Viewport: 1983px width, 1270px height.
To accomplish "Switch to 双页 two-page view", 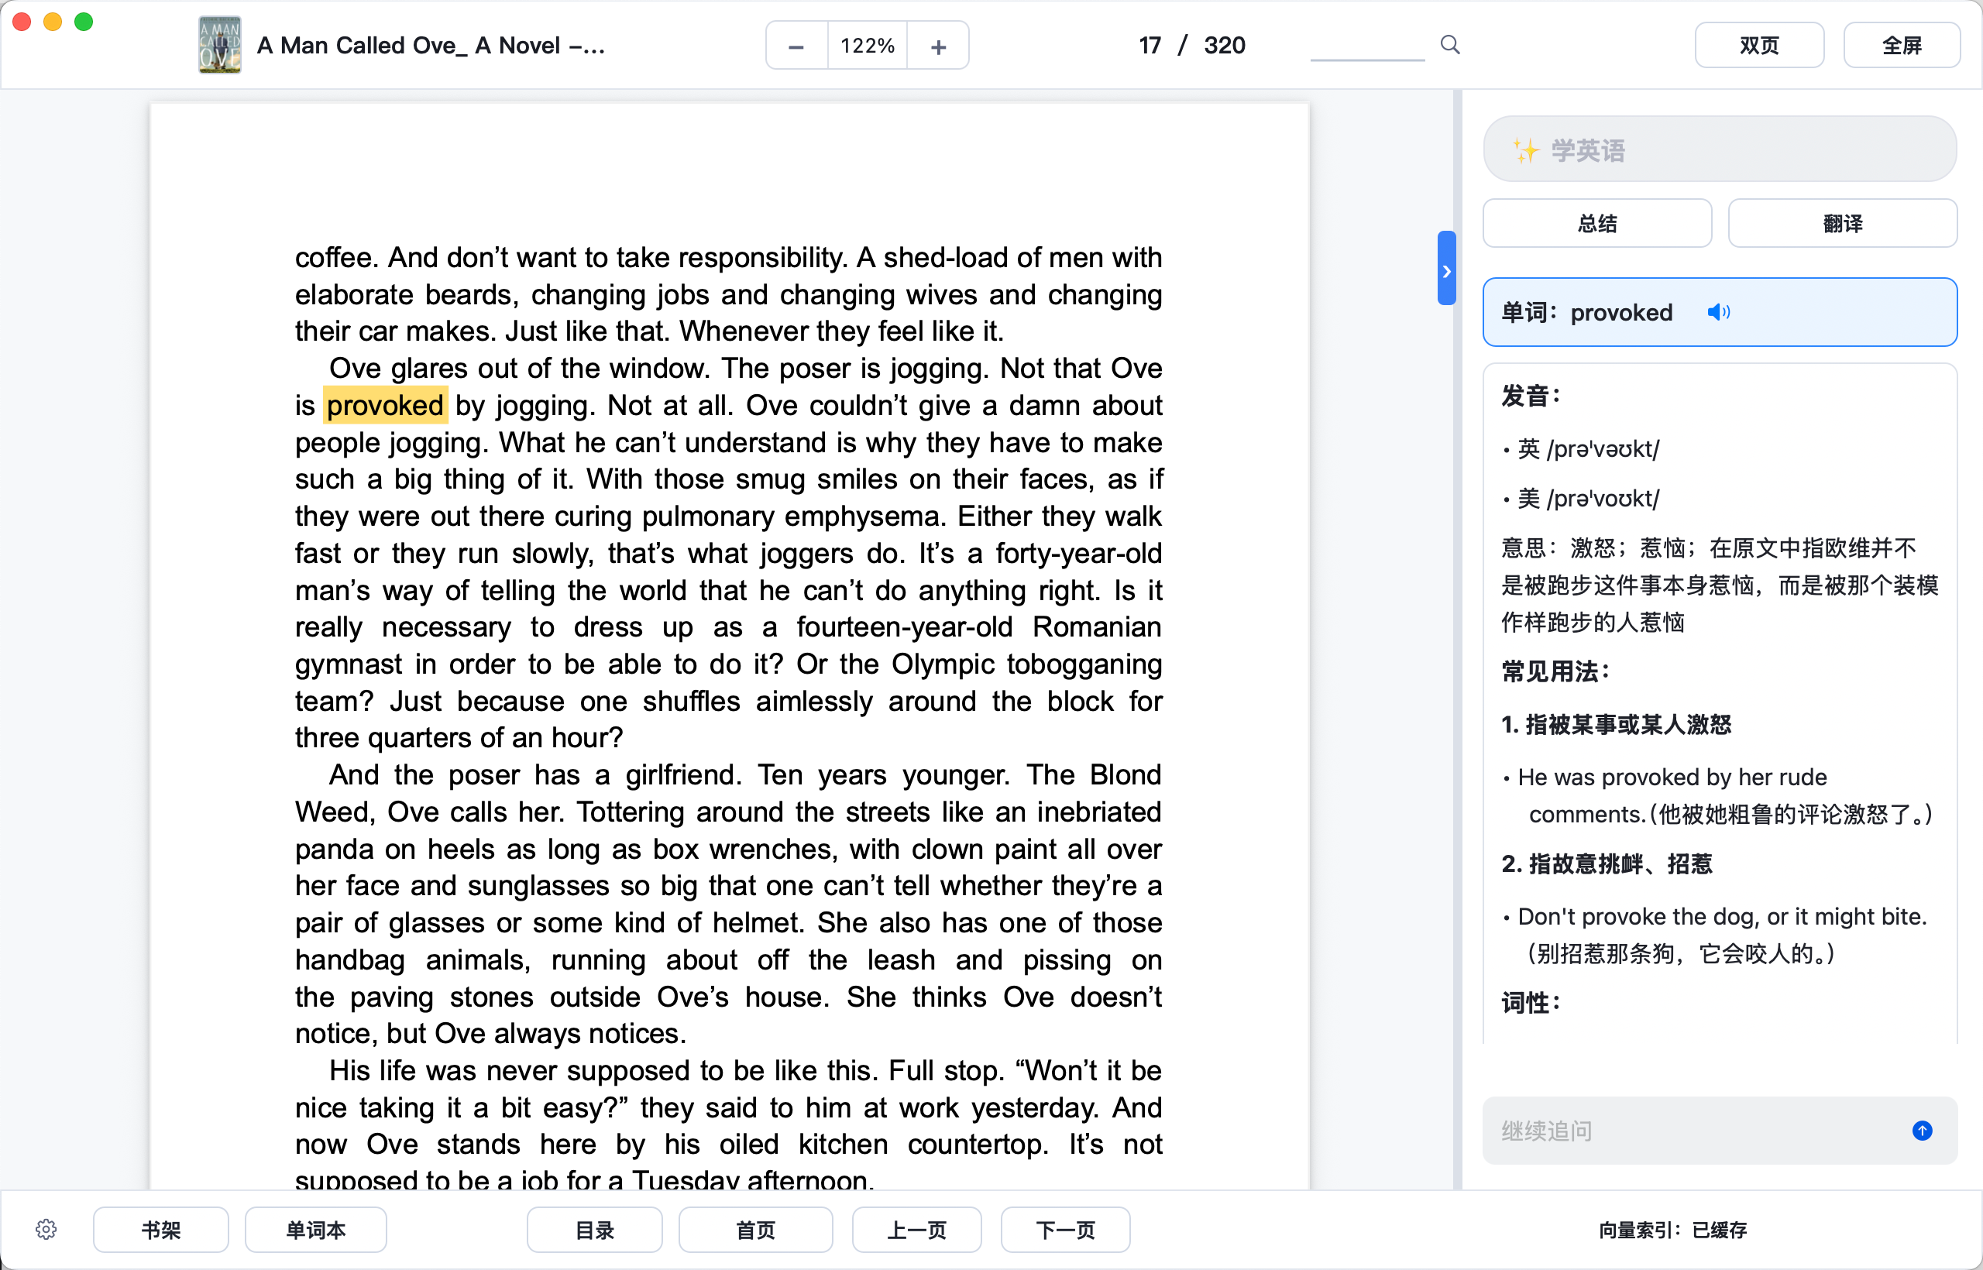I will click(x=1758, y=46).
